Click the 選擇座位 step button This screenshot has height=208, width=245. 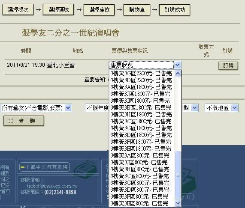[x=99, y=10]
